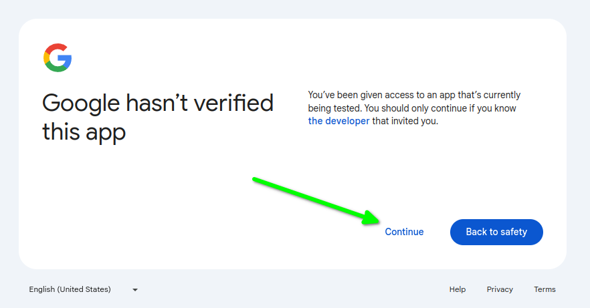Open the developer link
Image resolution: width=590 pixels, height=308 pixels.
click(338, 121)
